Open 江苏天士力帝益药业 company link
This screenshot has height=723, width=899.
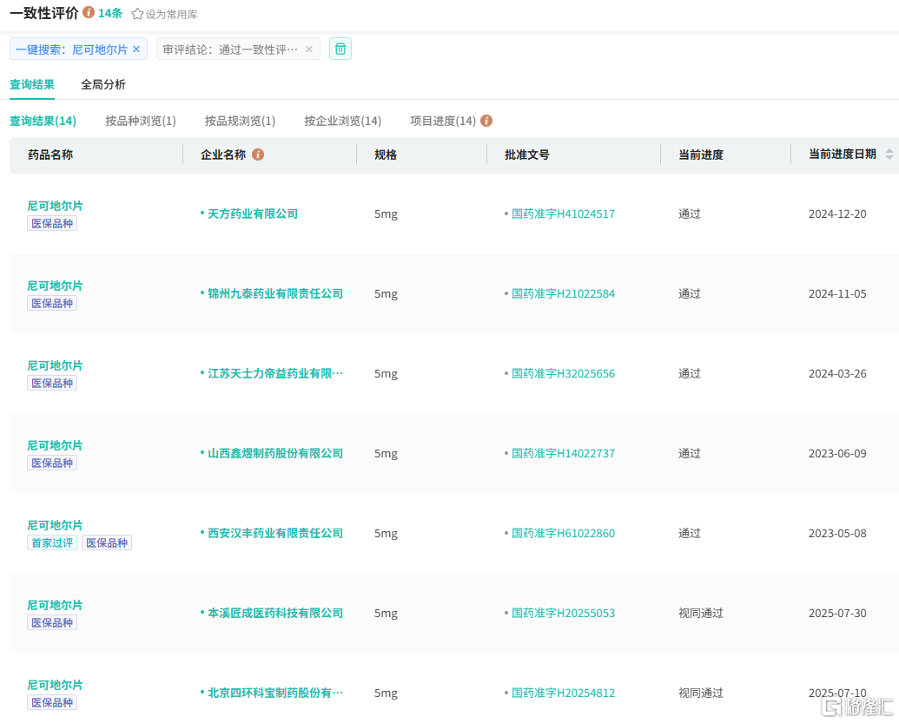(x=275, y=373)
